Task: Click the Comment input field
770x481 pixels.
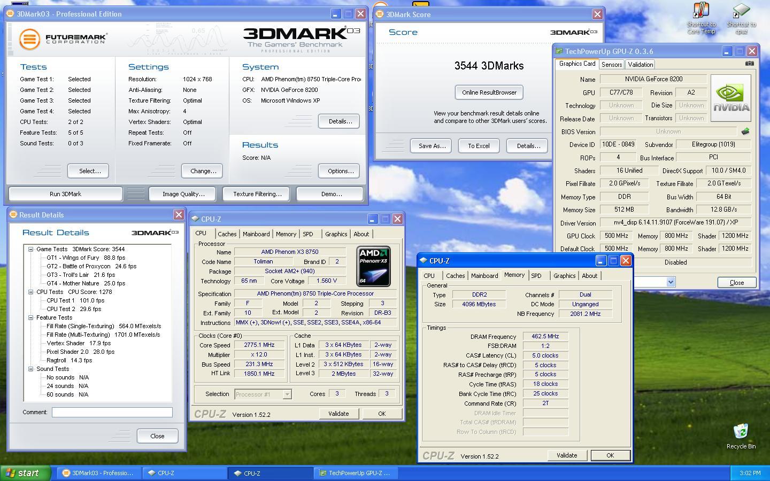Action: tap(112, 412)
